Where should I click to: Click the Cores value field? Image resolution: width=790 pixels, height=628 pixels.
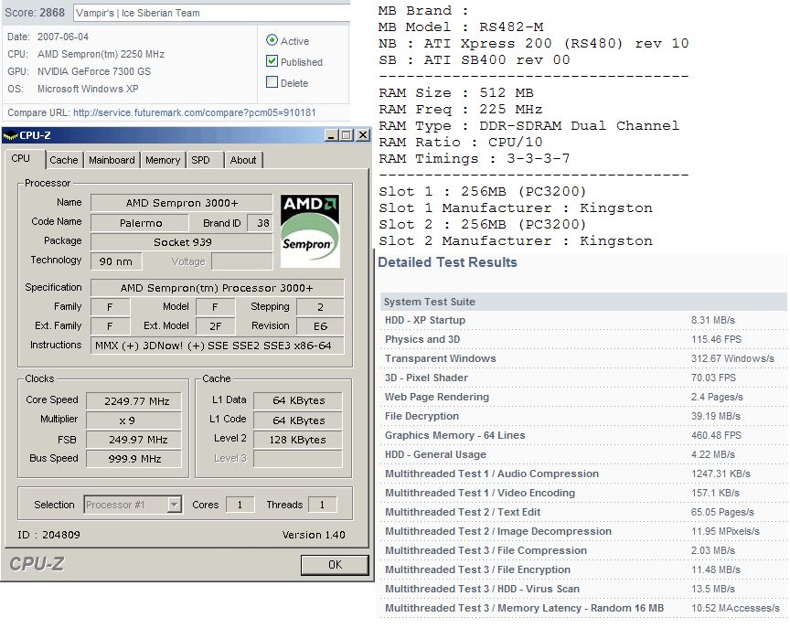[240, 504]
